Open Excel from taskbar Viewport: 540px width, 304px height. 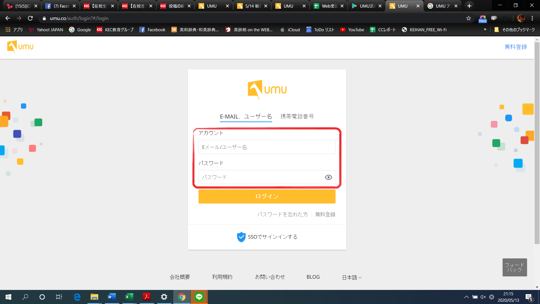tap(129, 297)
